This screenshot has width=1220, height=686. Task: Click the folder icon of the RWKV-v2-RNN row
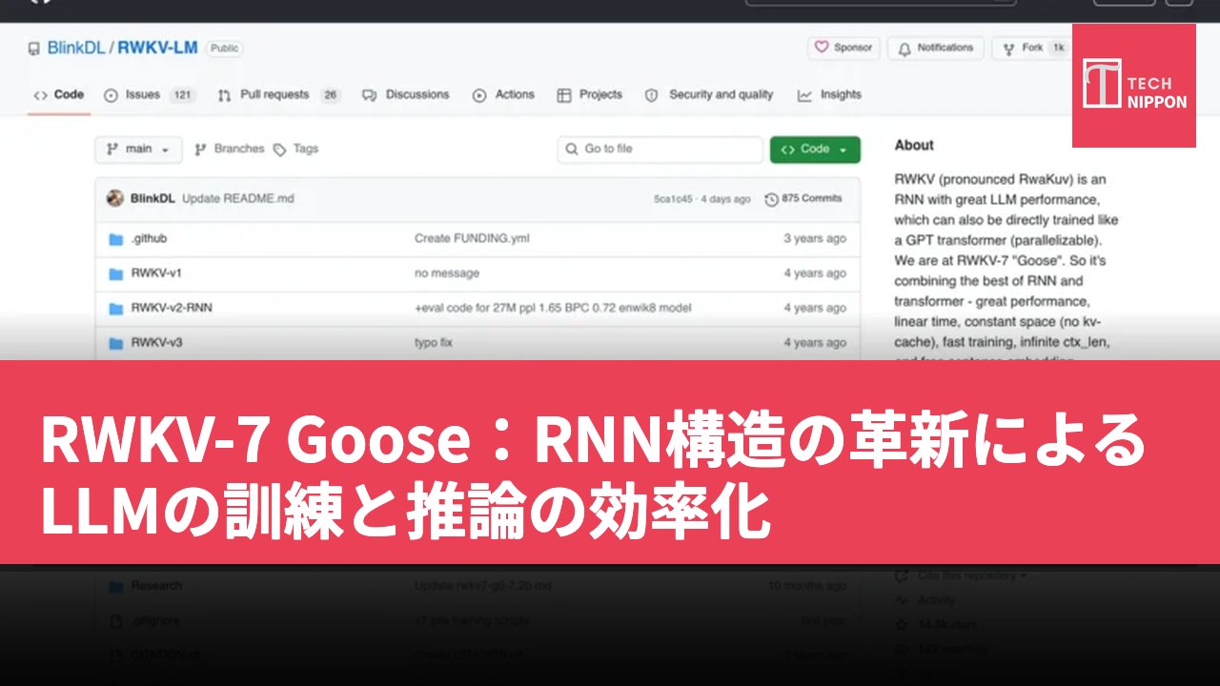[116, 309]
